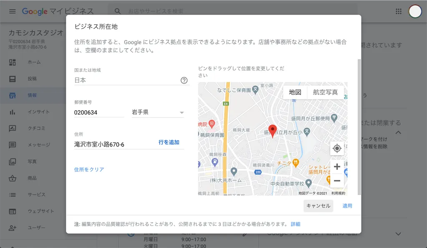Image resolution: width=427 pixels, height=248 pixels.
Task: Click the country help question-mark icon
Action: tap(184, 80)
